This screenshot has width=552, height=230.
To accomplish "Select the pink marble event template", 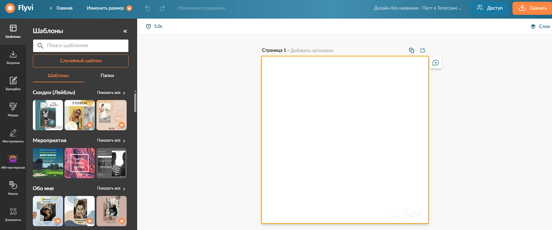I will point(79,163).
